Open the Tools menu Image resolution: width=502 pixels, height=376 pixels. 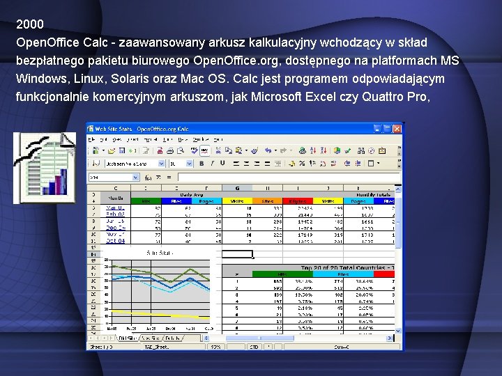tap(167, 139)
